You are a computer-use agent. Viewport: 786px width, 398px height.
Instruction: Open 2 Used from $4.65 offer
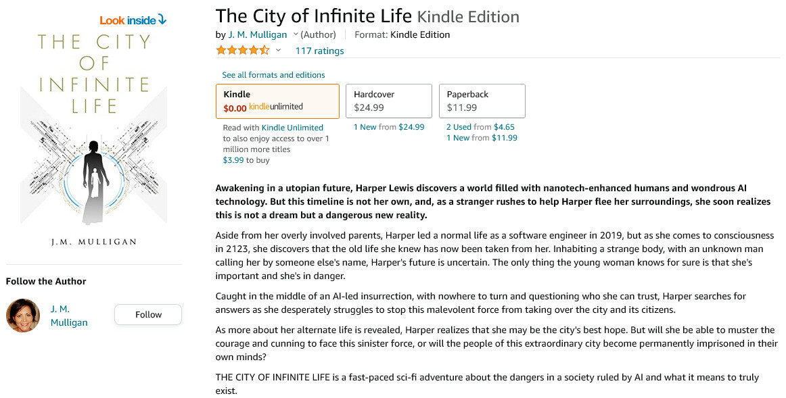click(480, 127)
